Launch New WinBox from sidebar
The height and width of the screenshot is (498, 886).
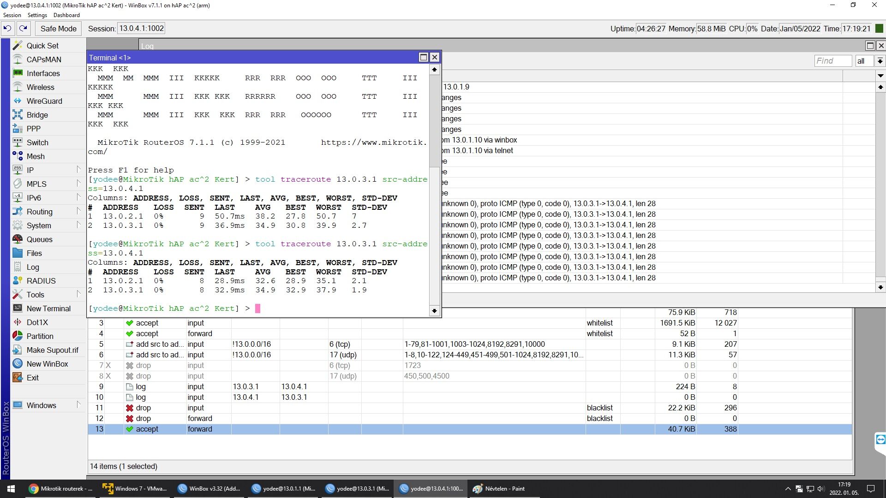coord(47,364)
